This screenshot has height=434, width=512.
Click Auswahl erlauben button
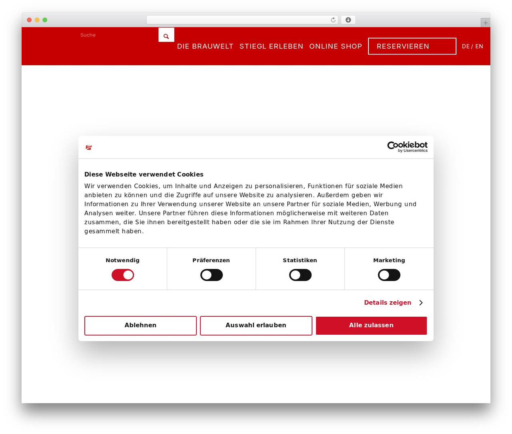click(256, 325)
